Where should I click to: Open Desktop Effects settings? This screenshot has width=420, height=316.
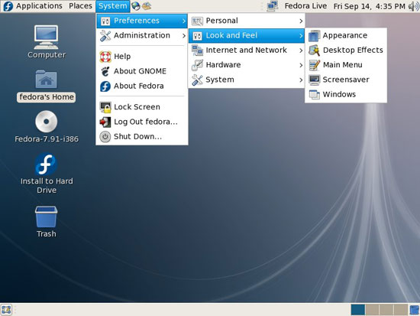(x=346, y=50)
